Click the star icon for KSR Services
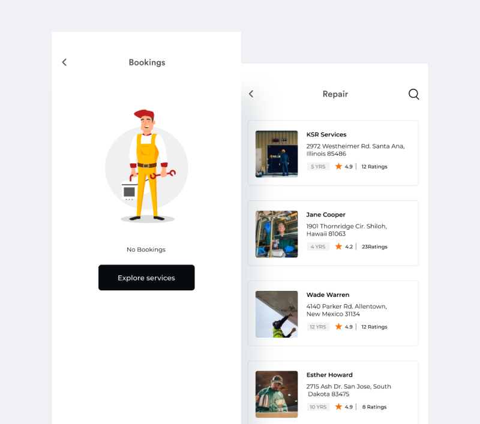Screen dimensions: 480x424 tap(338, 166)
